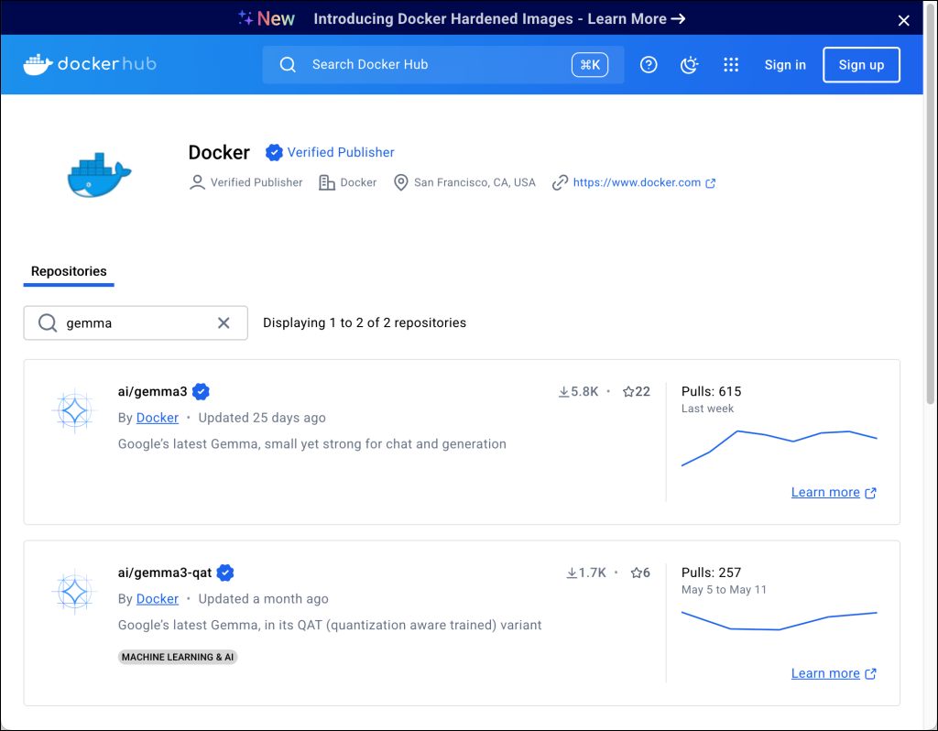This screenshot has height=731, width=938.
Task: Click the building icon next to Docker
Action: tap(327, 182)
